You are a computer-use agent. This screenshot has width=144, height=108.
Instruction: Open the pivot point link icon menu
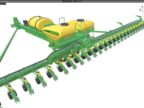[x=70, y=1]
